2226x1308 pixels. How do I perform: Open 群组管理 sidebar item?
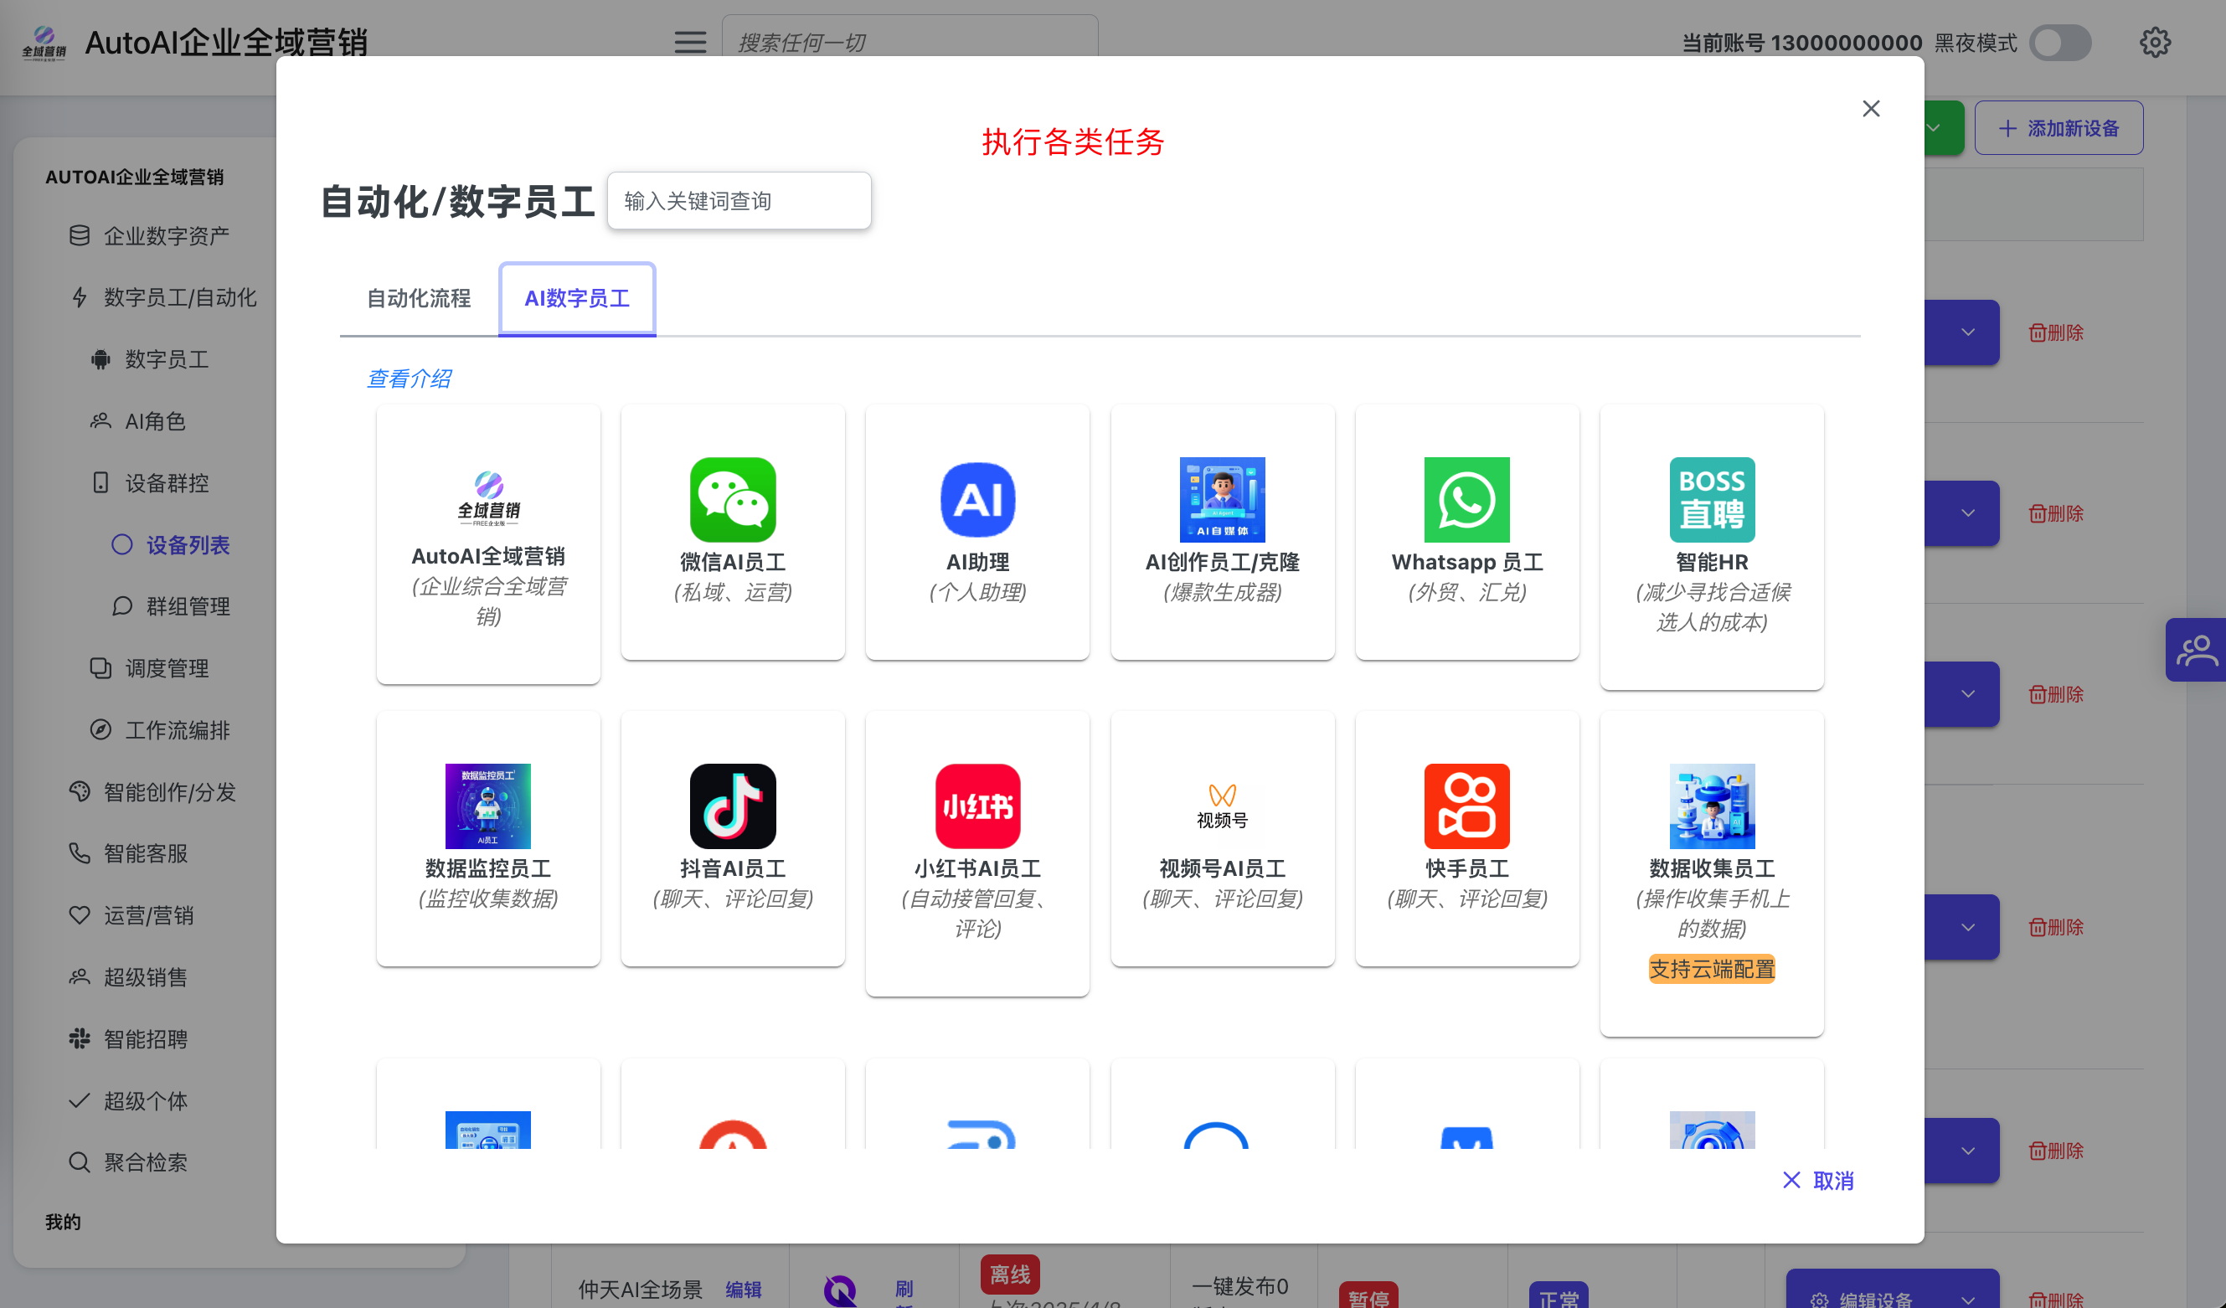pyautogui.click(x=171, y=607)
